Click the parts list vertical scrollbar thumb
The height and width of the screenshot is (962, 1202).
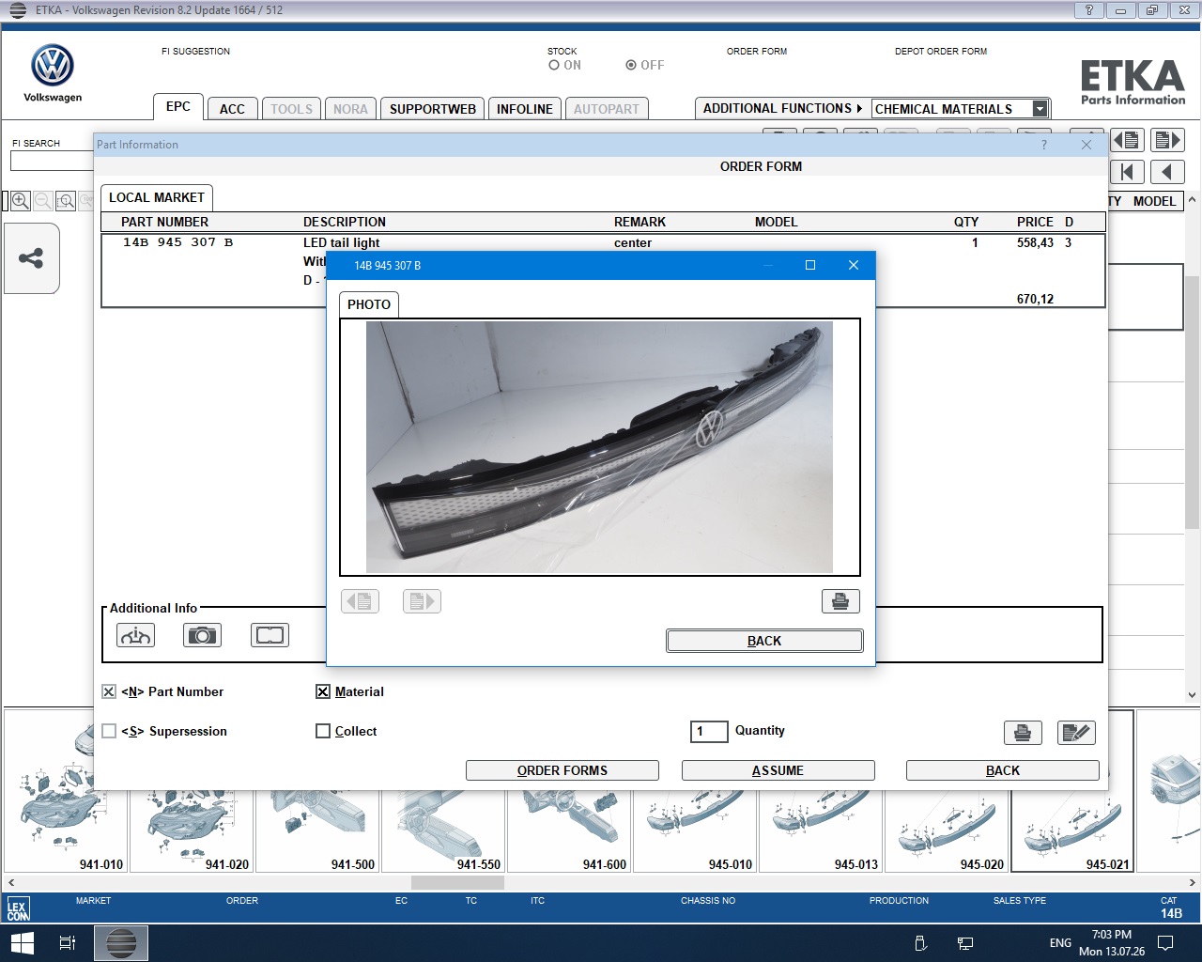pos(1193,404)
